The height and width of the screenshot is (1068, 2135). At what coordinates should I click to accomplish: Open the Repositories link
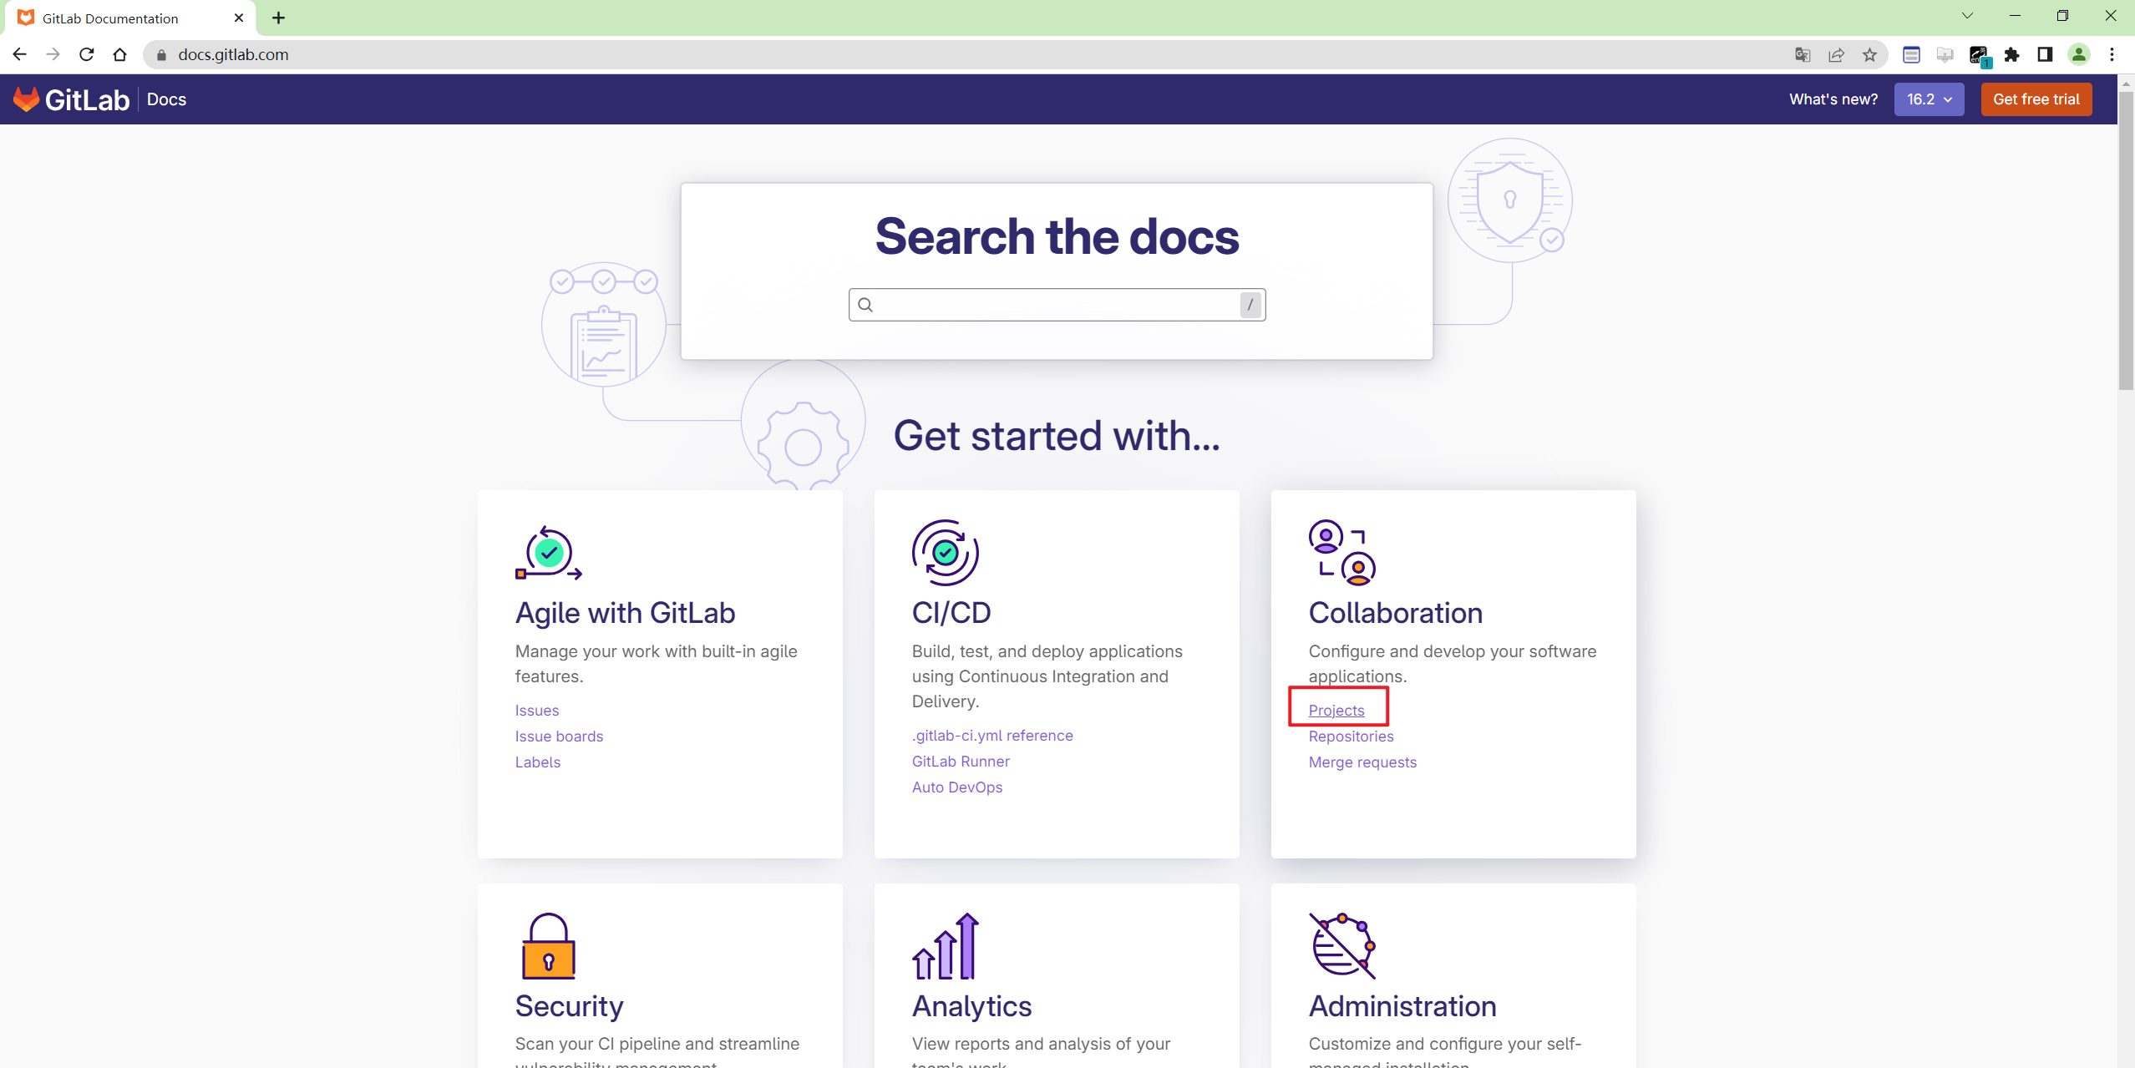[1351, 736]
